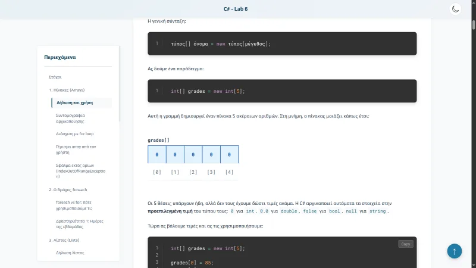Click code line int[] grades = new int[5]; single-line block
This screenshot has width=476, height=268.
coord(208,91)
